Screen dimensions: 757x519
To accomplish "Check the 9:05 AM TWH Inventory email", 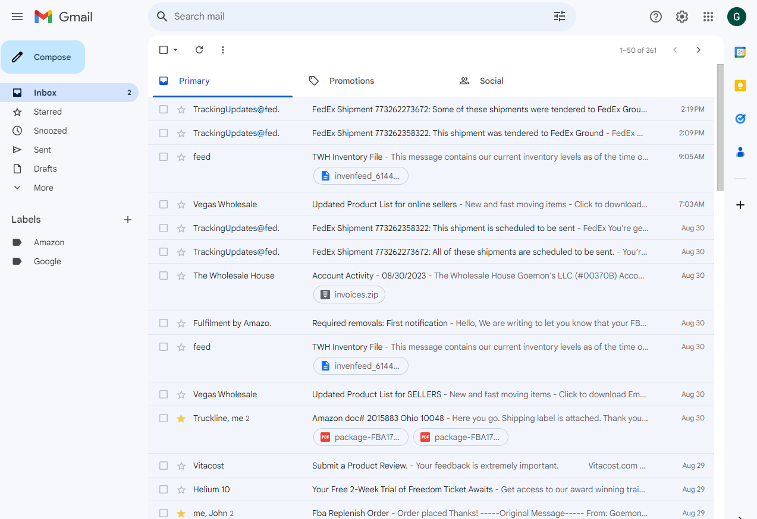I will click(x=164, y=157).
